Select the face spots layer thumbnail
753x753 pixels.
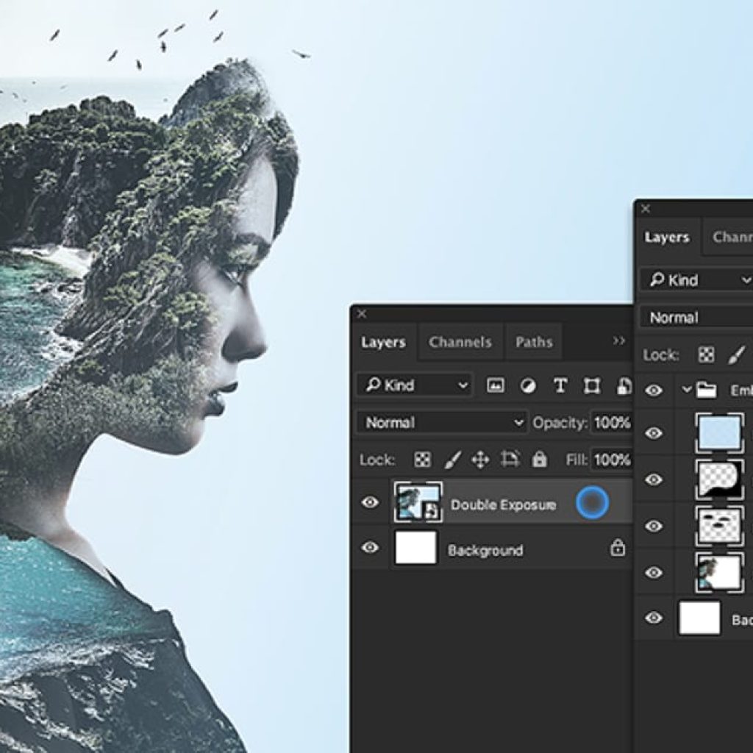(719, 526)
